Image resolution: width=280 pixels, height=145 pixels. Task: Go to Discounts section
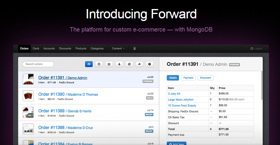(x=65, y=48)
